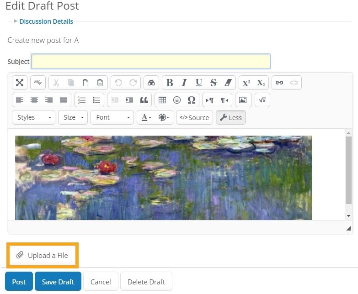This screenshot has height=294, width=358.
Task: Click the Unlink icon
Action: coord(294,83)
